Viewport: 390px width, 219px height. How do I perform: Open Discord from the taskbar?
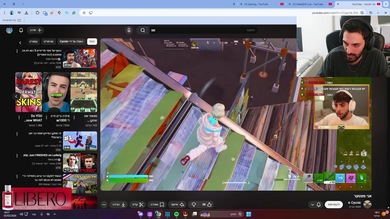pyautogui.click(x=140, y=214)
